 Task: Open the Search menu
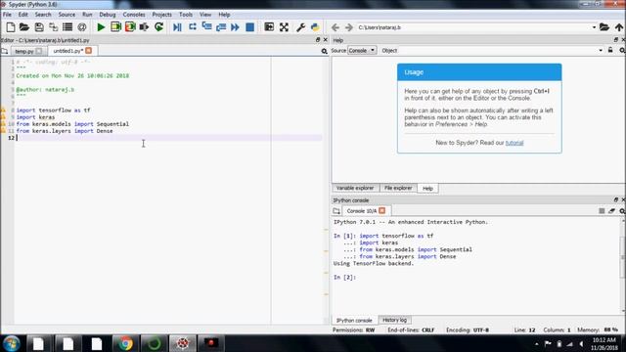pos(43,15)
